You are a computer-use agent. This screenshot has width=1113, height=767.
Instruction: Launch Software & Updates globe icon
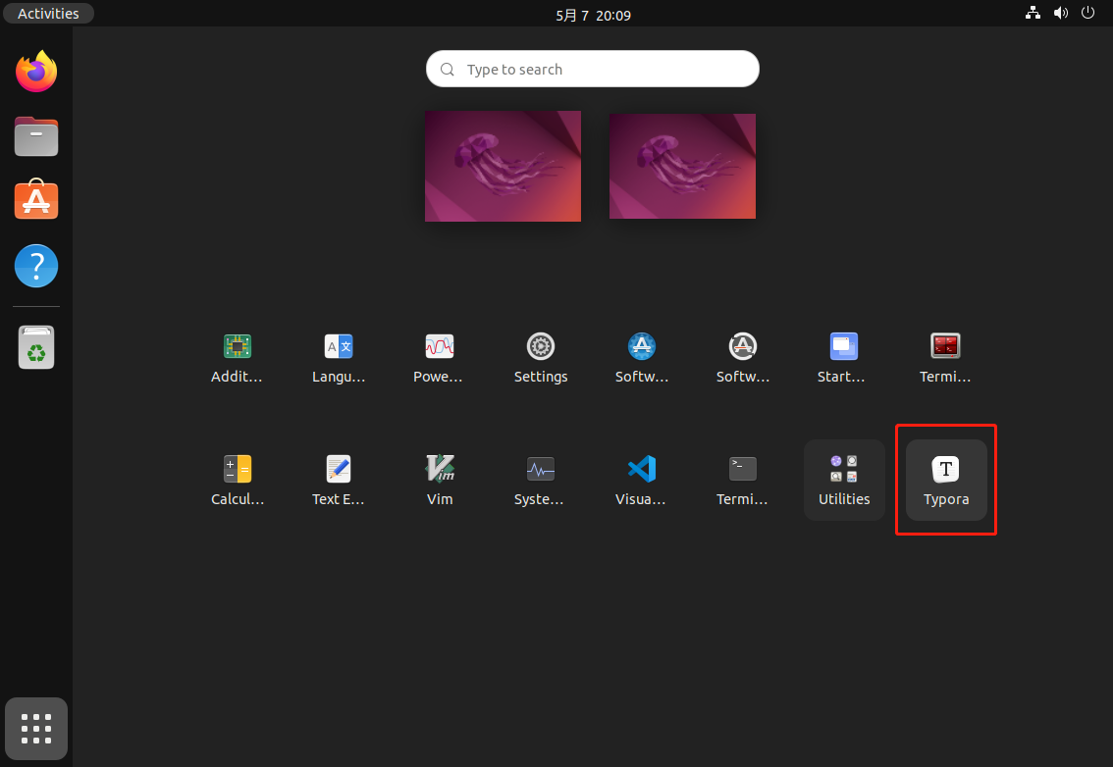pyautogui.click(x=642, y=357)
